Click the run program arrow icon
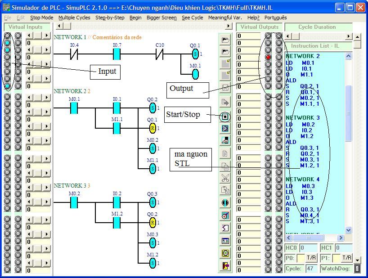 coord(225,102)
